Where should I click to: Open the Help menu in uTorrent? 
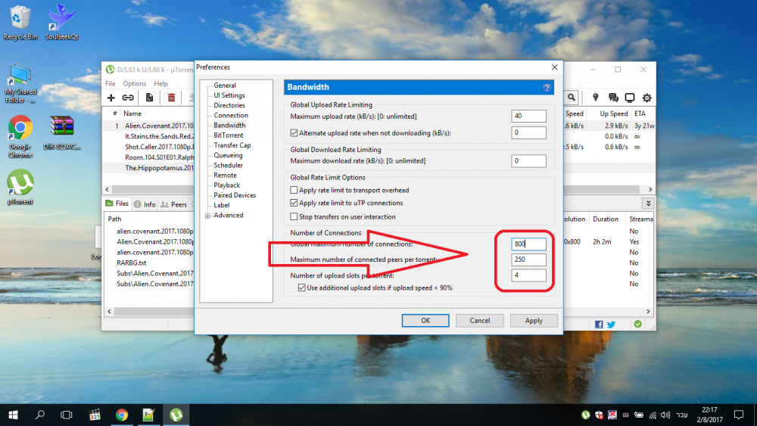pyautogui.click(x=160, y=83)
